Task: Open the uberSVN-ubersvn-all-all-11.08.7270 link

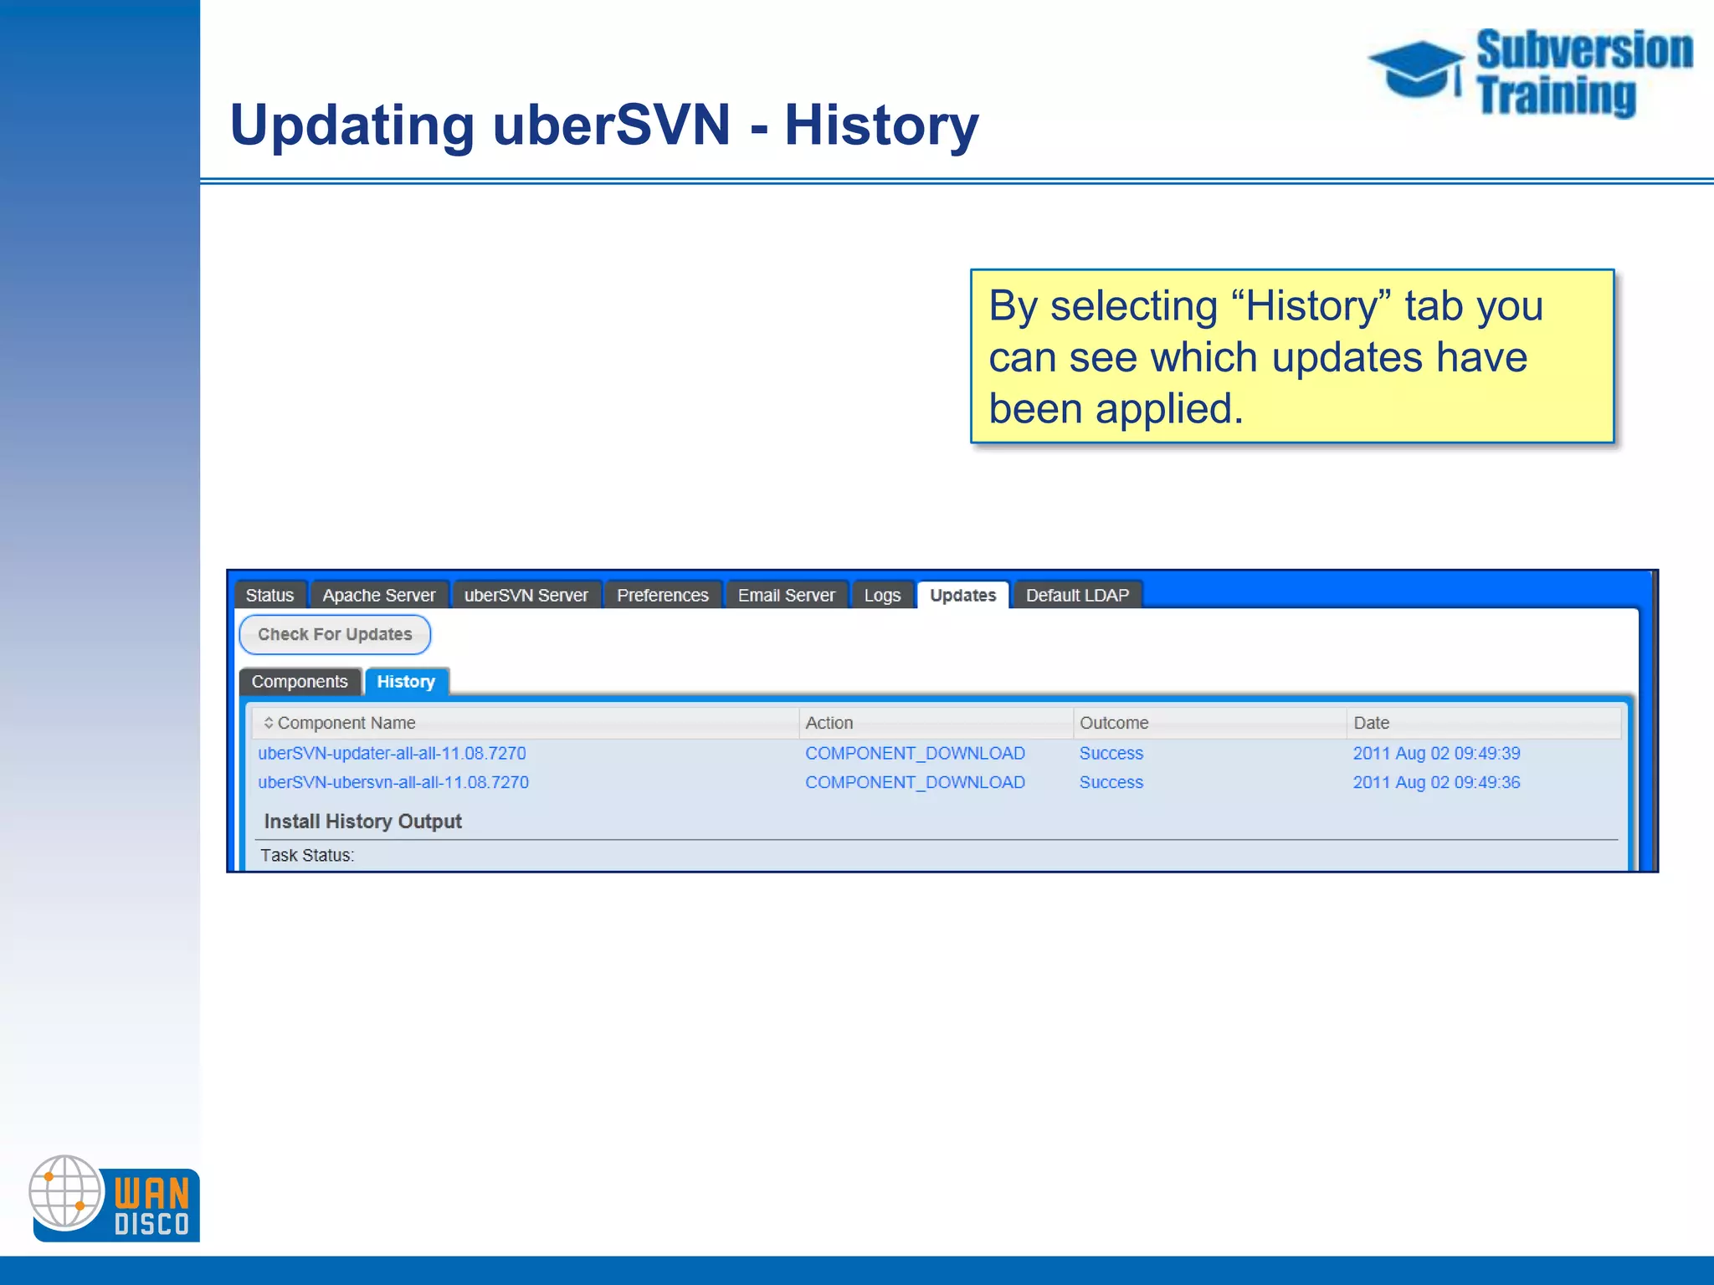Action: pyautogui.click(x=393, y=782)
